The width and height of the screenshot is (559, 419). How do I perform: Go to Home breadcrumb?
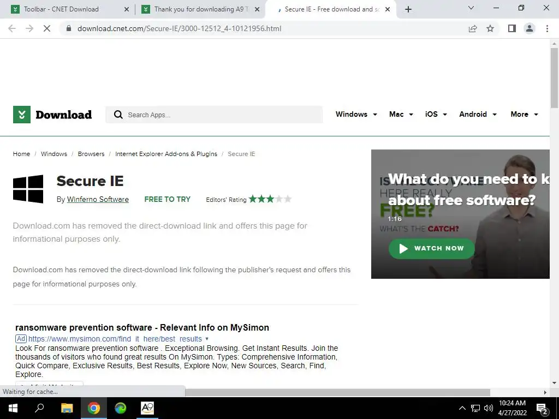click(21, 154)
